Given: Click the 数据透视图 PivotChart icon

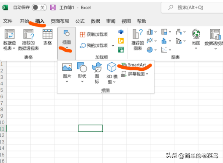Looking at the screenshot, I should click(215, 34).
